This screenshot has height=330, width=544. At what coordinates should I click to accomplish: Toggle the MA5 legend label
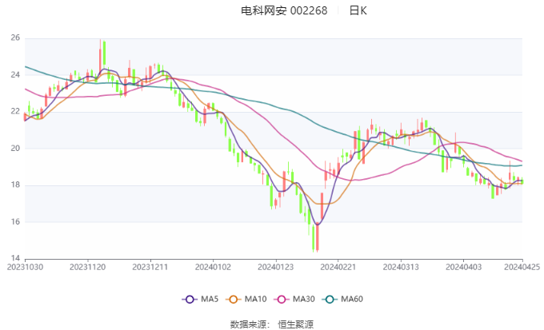coord(210,299)
